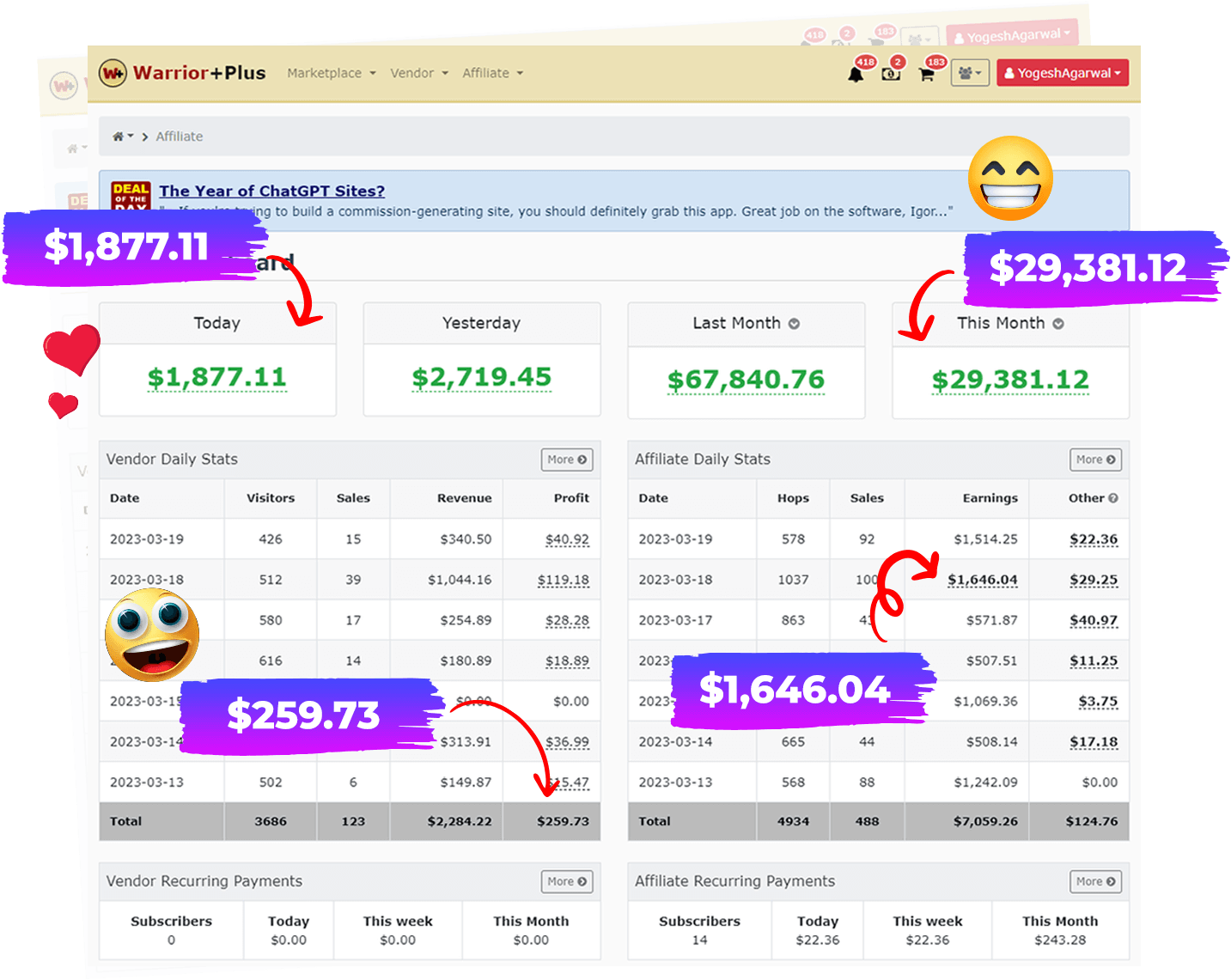
Task: Click More in Vendor Daily Stats
Action: pos(567,460)
